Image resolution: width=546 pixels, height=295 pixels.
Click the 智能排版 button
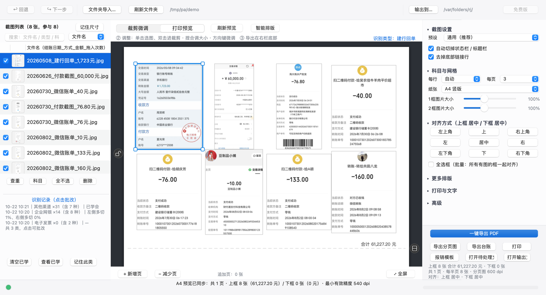tap(265, 28)
